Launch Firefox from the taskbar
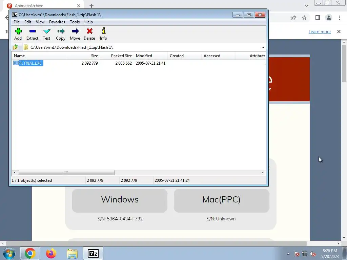 [51, 253]
